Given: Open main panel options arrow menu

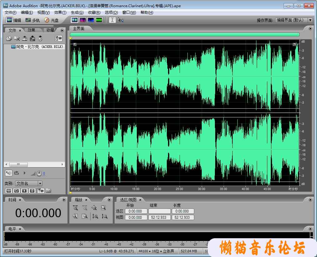Looking at the screenshot, I should (310, 29).
